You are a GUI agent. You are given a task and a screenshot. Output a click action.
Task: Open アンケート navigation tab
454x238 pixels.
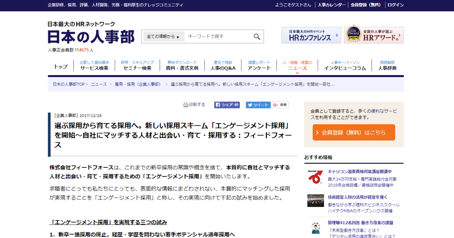pos(259,65)
